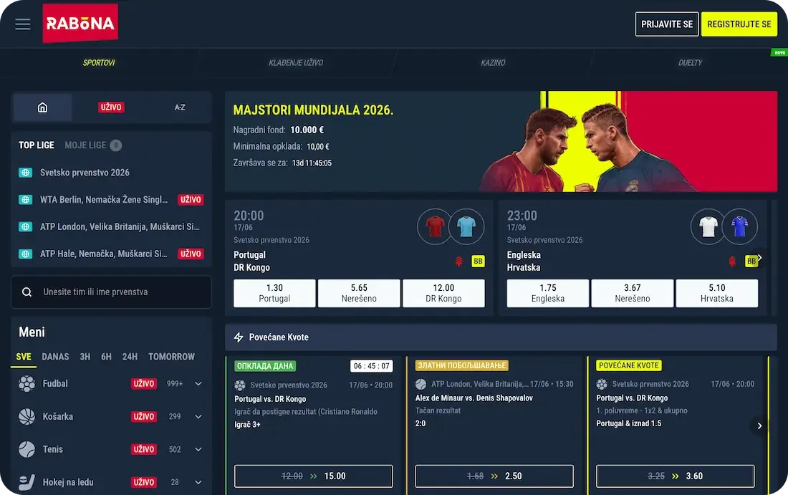Click the Hokej na ledu stick icon
The width and height of the screenshot is (788, 495).
click(x=27, y=482)
